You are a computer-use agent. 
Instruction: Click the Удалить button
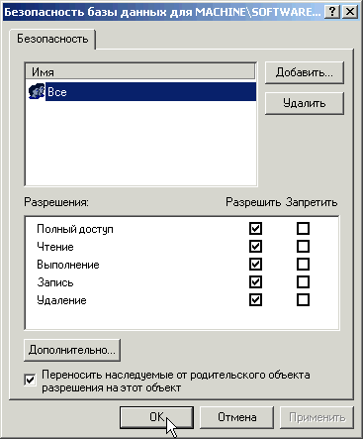coord(305,103)
